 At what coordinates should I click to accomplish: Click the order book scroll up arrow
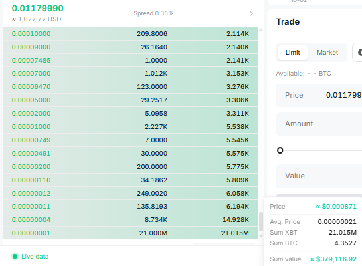pyautogui.click(x=261, y=30)
